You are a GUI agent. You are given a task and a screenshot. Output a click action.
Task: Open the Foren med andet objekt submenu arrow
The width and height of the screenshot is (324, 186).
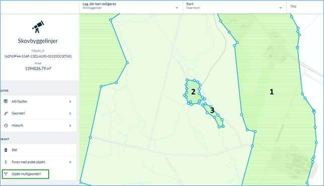pos(70,162)
